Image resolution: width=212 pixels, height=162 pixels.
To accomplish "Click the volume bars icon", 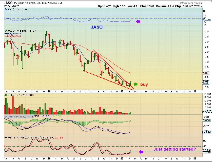I will click(6, 95).
